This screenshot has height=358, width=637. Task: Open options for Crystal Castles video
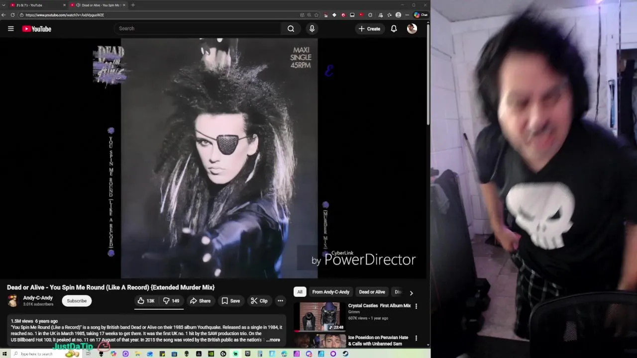pyautogui.click(x=416, y=306)
